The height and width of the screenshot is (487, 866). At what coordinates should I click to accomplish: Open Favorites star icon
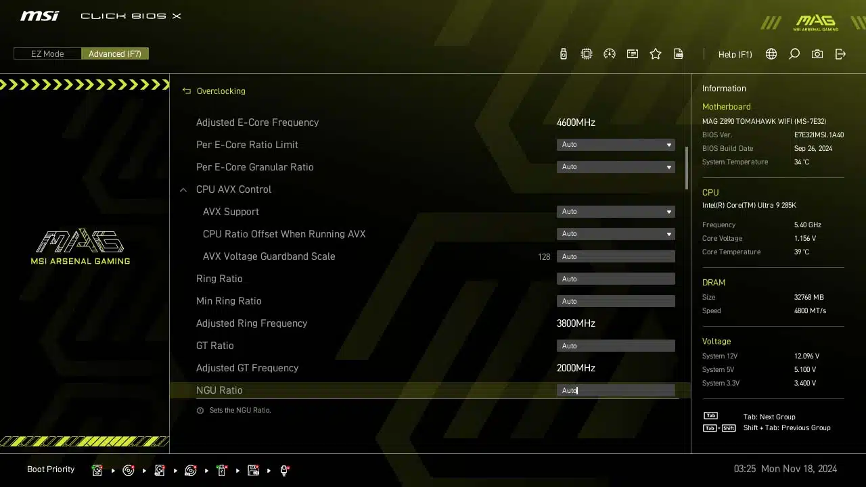[x=656, y=54]
